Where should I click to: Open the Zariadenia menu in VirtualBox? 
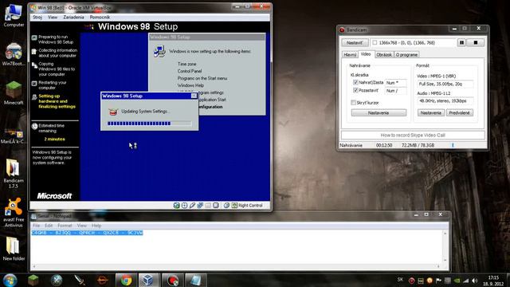tap(73, 18)
